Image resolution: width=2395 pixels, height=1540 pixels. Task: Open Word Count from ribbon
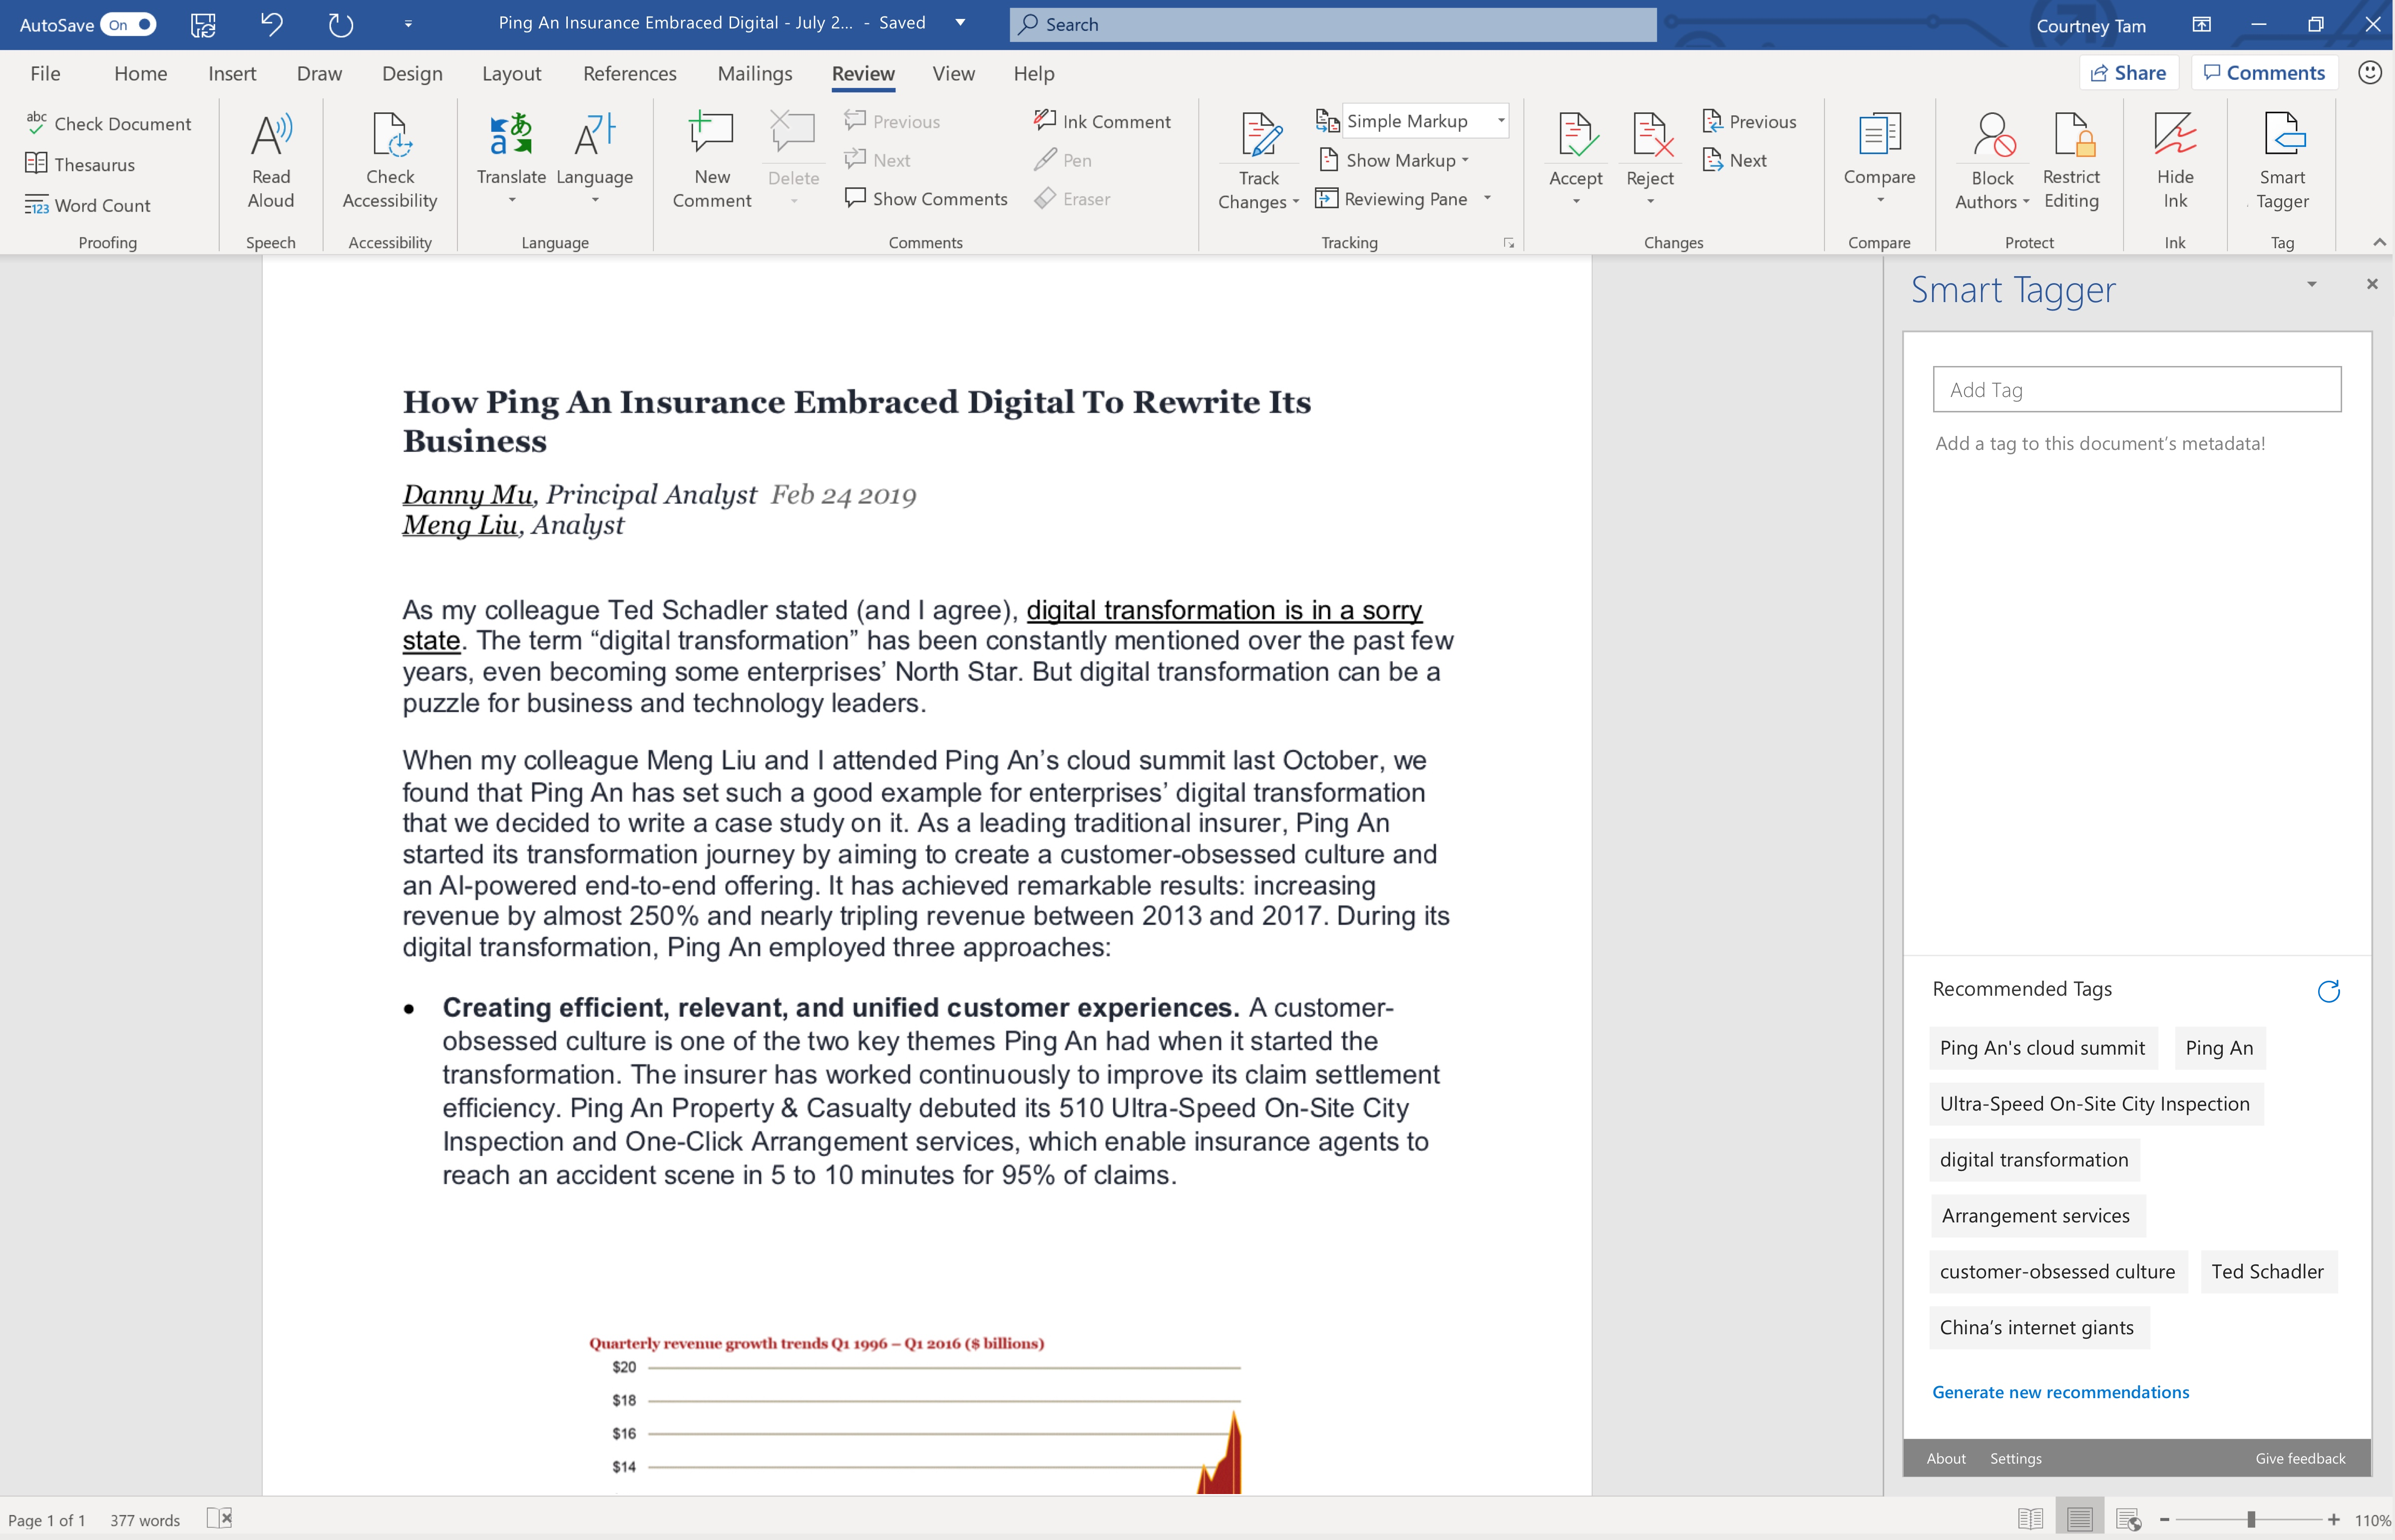88,205
